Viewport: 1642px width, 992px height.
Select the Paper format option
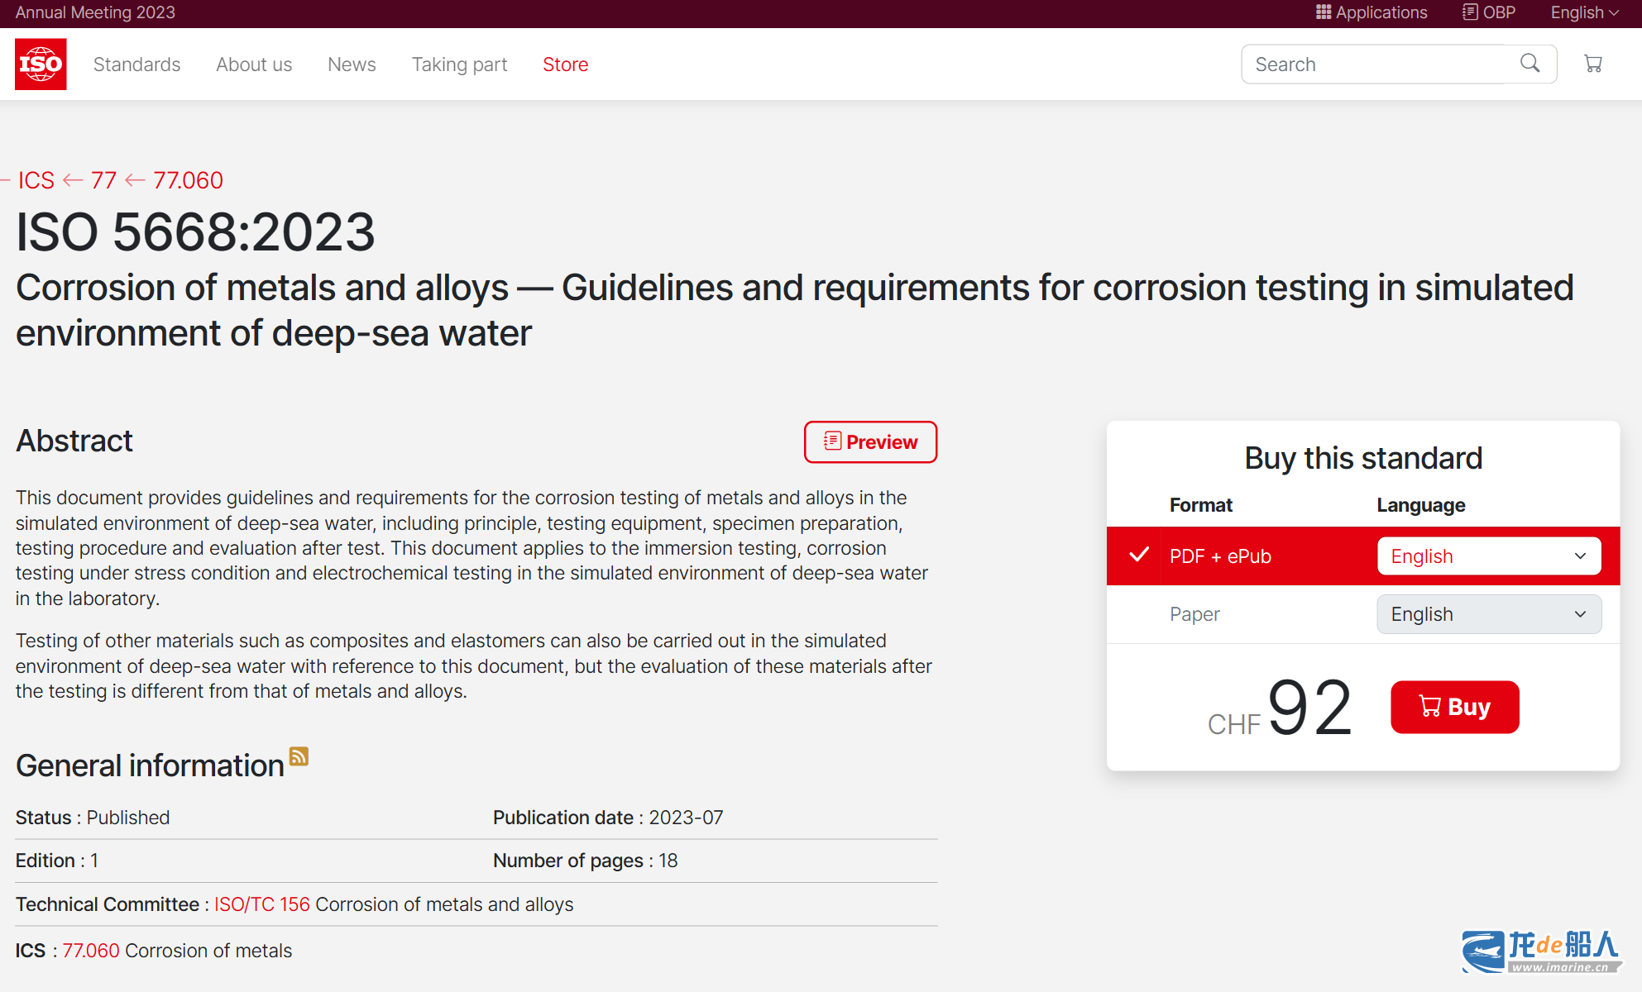(1194, 614)
